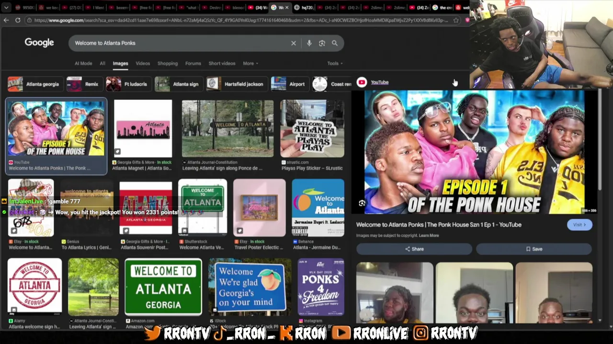
Task: Select the Remix filter chip
Action: coord(84,84)
